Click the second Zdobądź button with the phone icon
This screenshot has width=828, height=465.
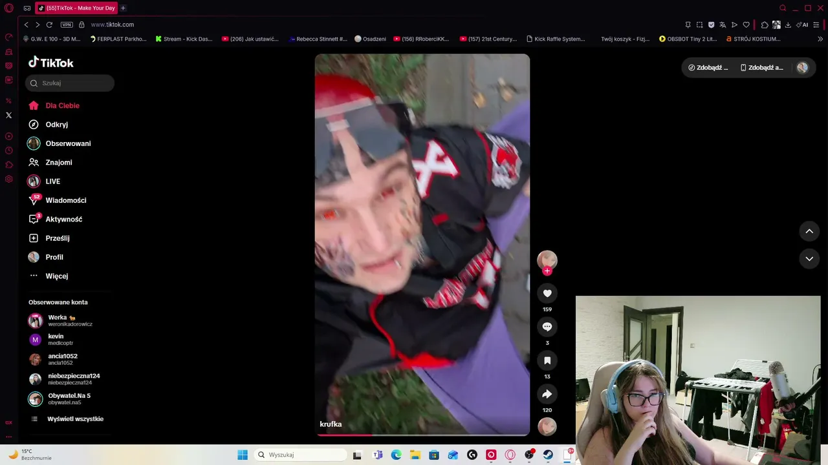point(762,67)
